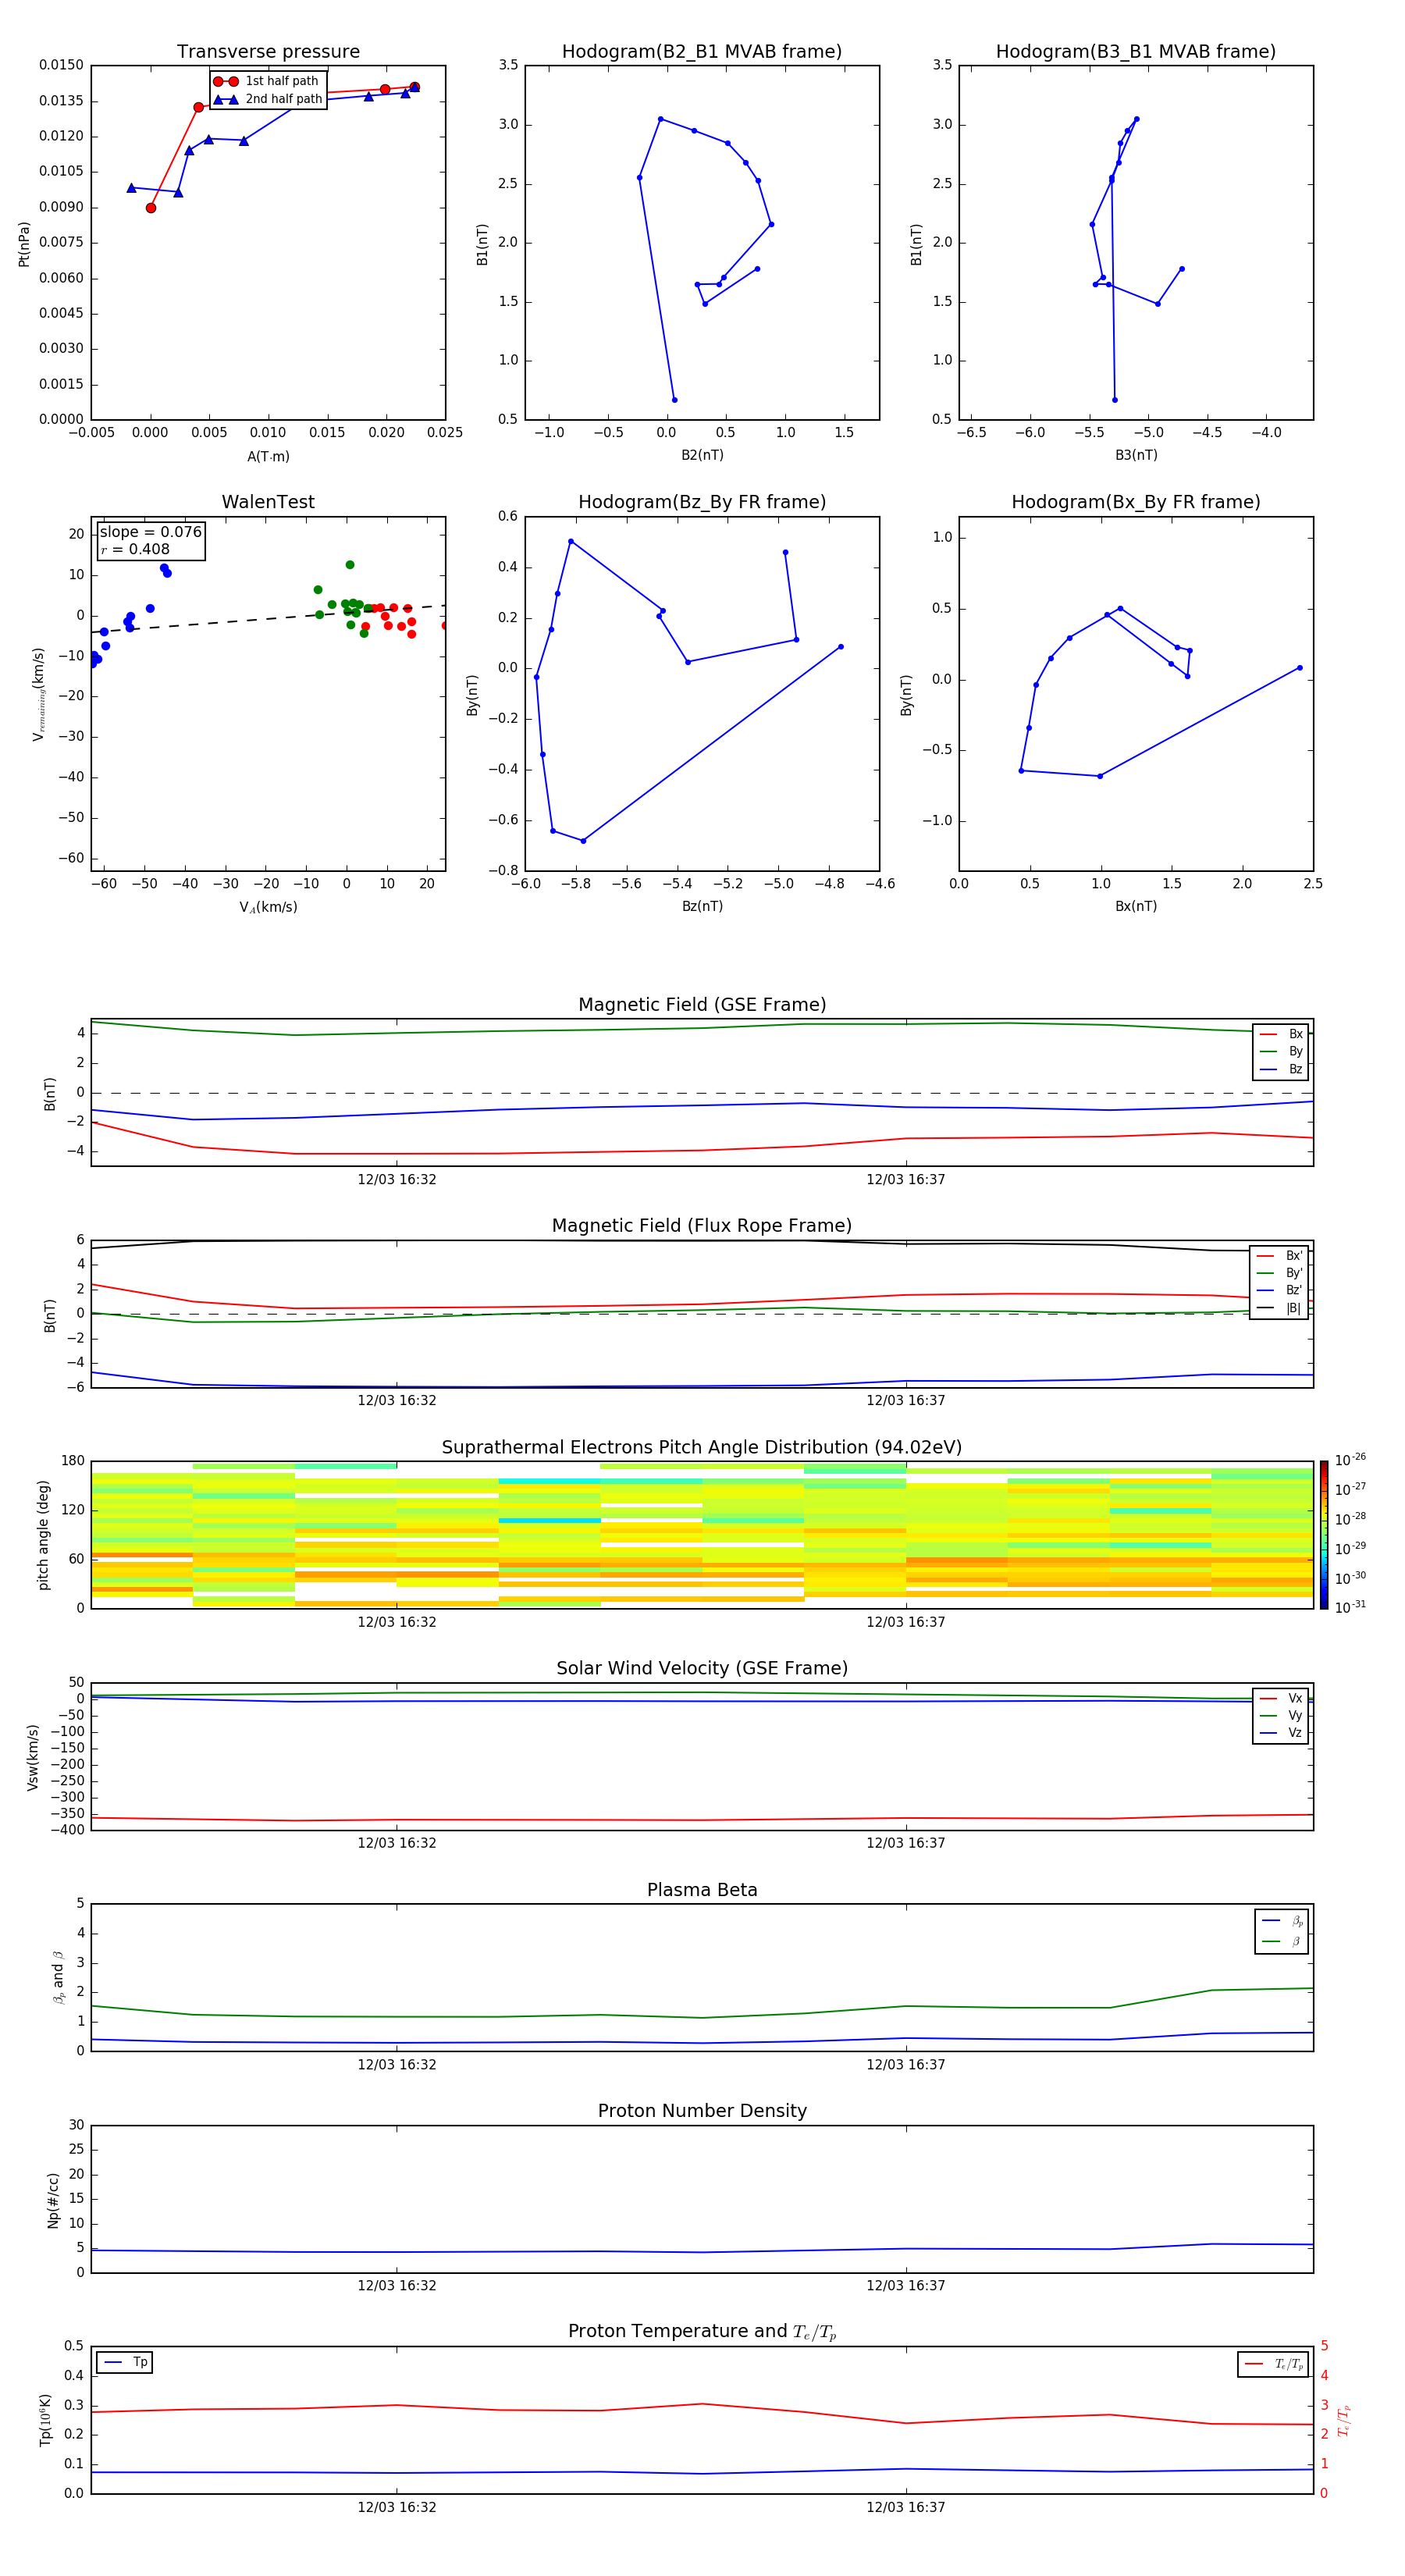The width and height of the screenshot is (1405, 2576).
Task: Click 'Bx' in GSE magnetic field legend
Action: [1281, 1034]
